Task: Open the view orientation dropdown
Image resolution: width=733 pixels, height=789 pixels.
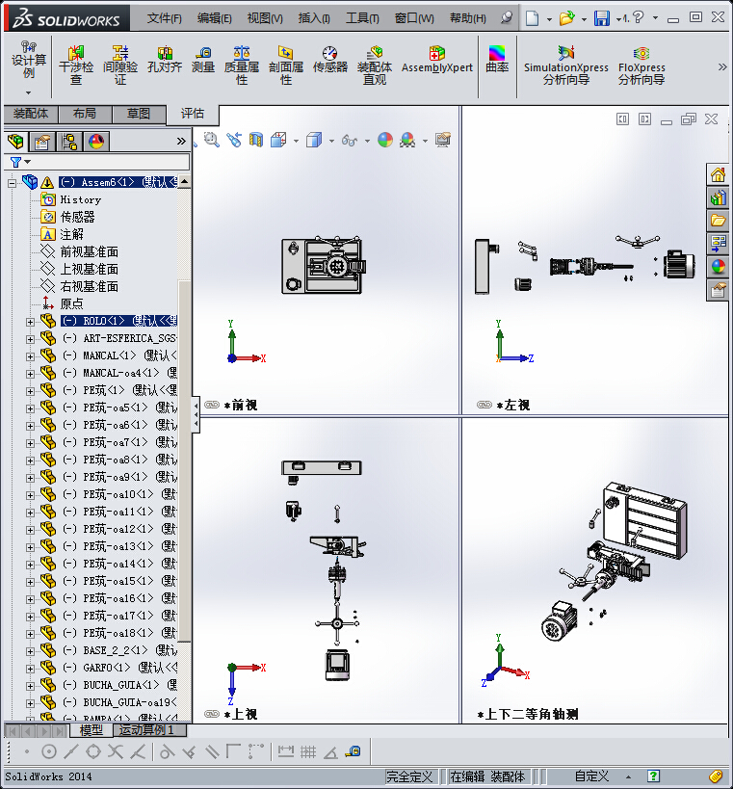Action: [x=296, y=141]
